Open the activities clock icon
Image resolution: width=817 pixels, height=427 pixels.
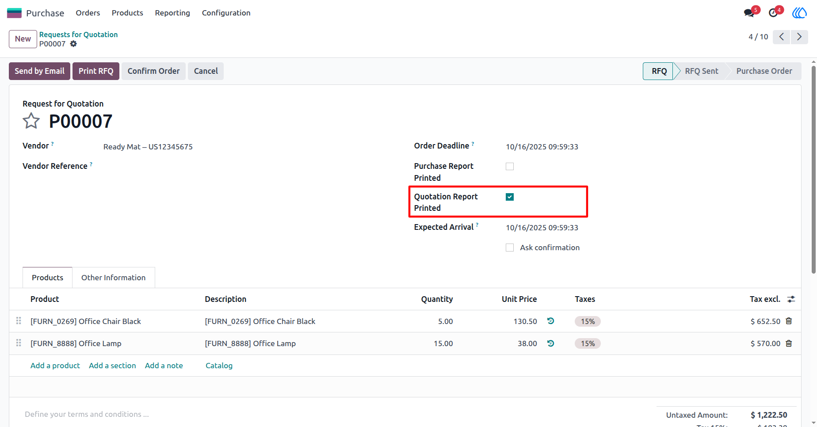click(x=773, y=13)
